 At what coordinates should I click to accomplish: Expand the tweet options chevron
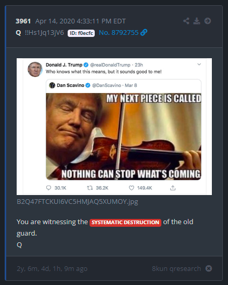199,64
